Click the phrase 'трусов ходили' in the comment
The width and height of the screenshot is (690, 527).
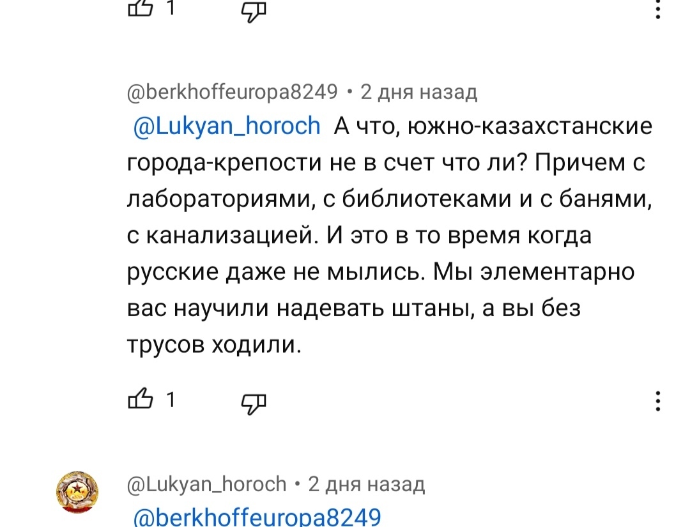point(213,346)
